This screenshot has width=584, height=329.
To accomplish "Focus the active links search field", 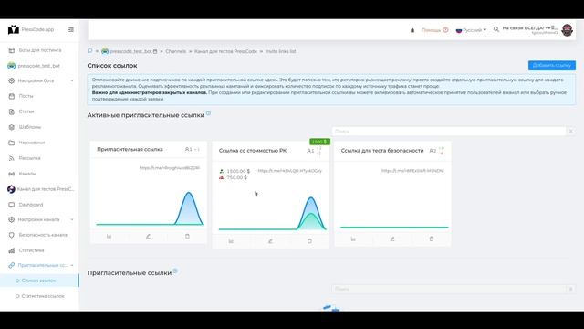I will 448,132.
